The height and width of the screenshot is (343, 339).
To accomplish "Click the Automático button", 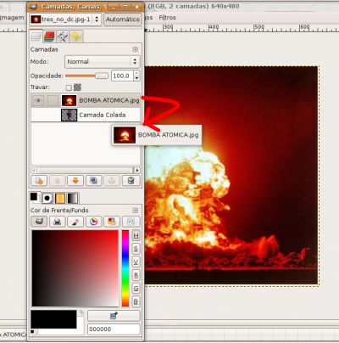I will (123, 20).
